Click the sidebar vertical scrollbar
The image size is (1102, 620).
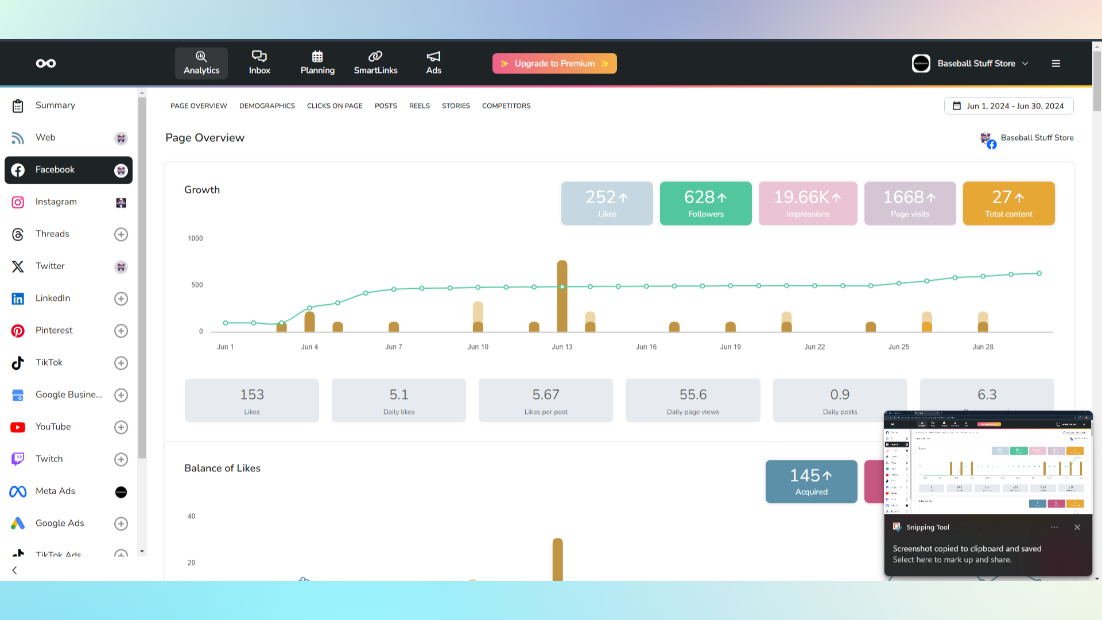point(142,278)
